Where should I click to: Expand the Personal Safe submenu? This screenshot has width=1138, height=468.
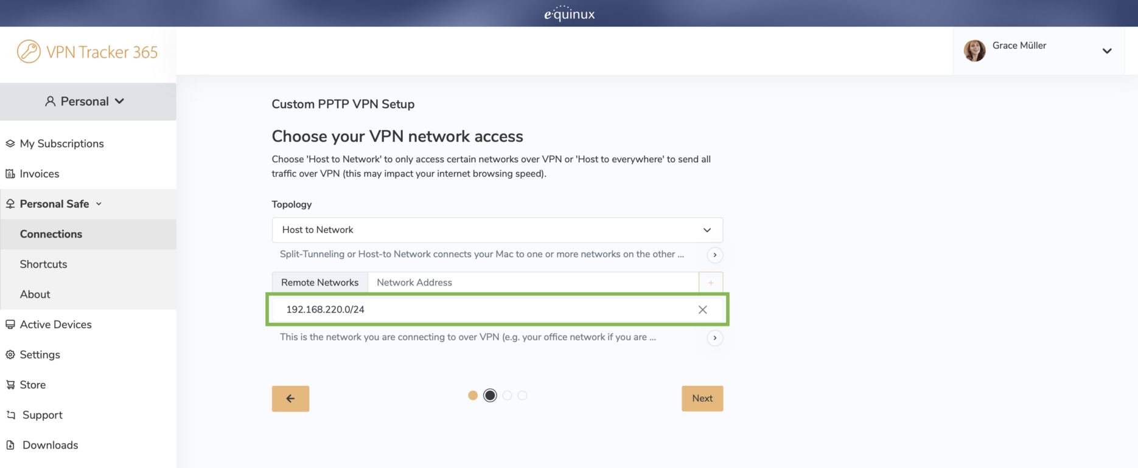[x=99, y=204]
